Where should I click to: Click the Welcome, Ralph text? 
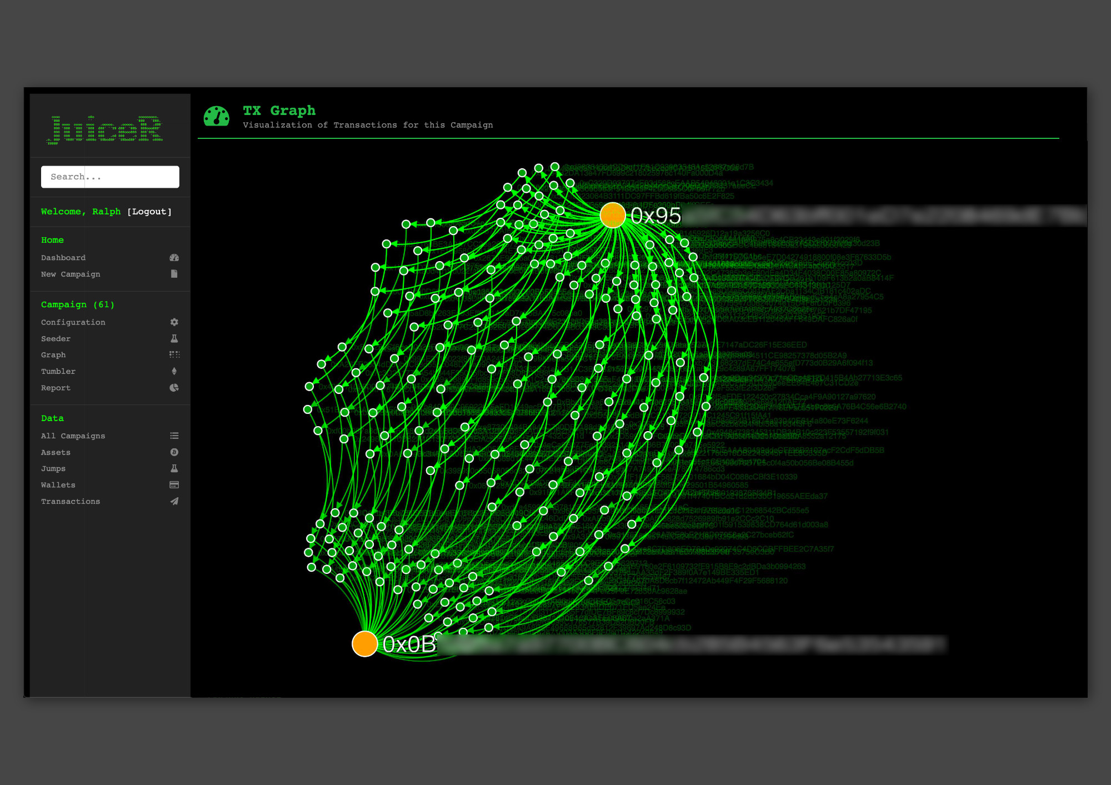81,212
